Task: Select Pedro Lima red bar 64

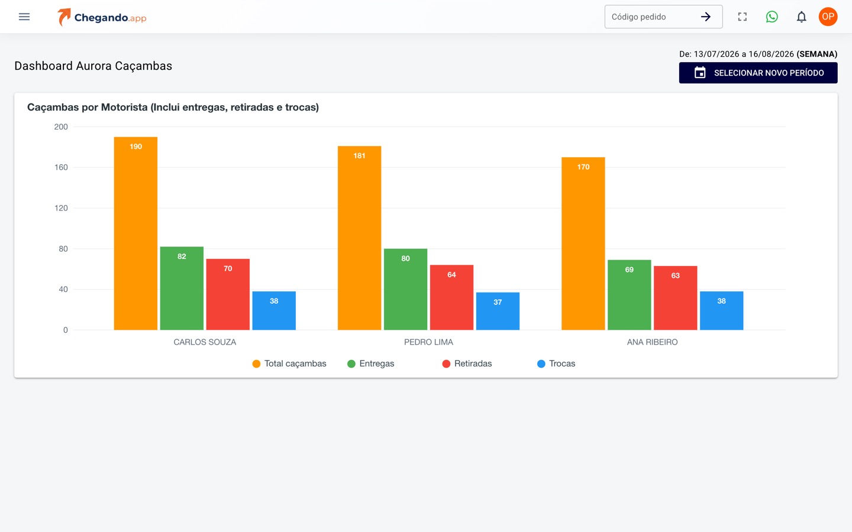Action: coord(451,297)
